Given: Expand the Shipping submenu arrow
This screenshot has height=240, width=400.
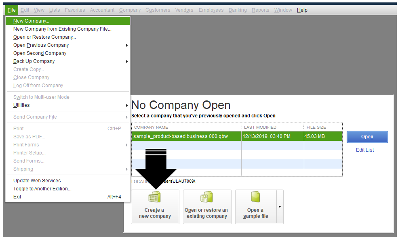Looking at the screenshot, I should pos(127,169).
